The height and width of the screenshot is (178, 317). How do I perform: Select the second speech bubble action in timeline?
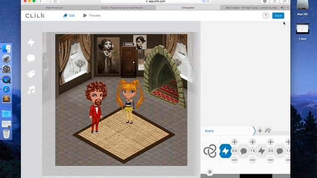tap(279, 151)
